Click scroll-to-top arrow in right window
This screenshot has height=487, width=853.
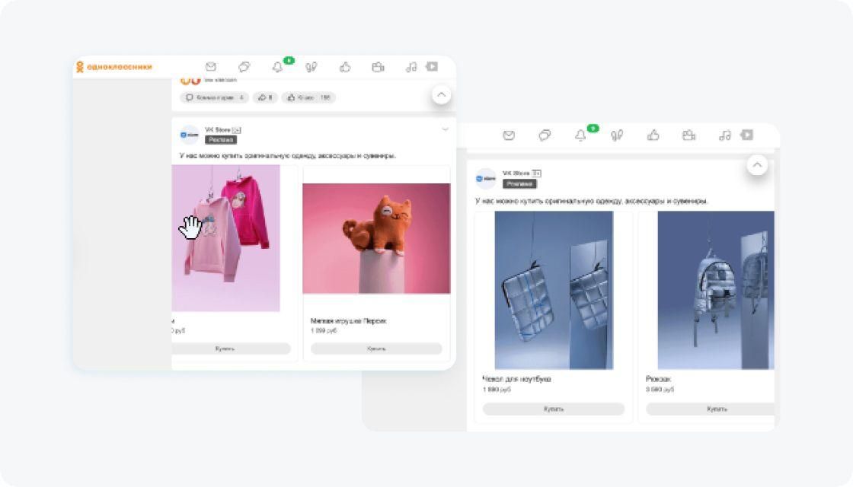756,165
